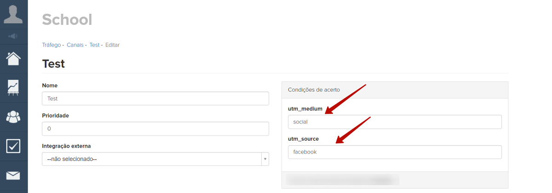Open the users group icon in sidebar

[x=13, y=117]
